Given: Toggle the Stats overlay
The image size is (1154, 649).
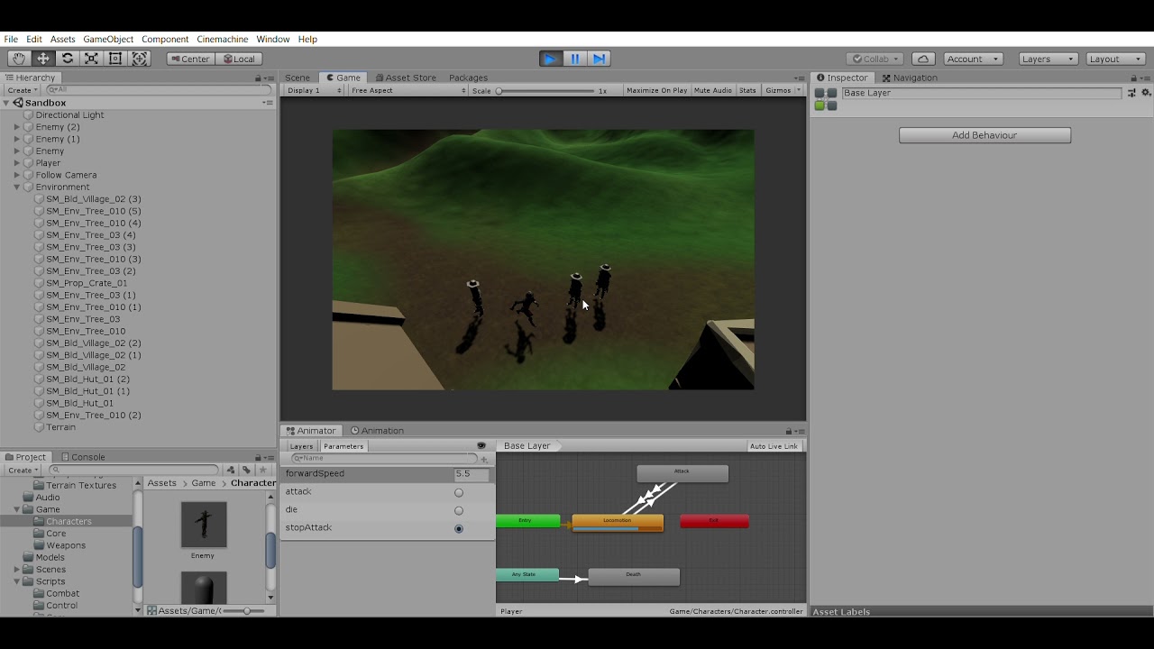Looking at the screenshot, I should point(747,90).
